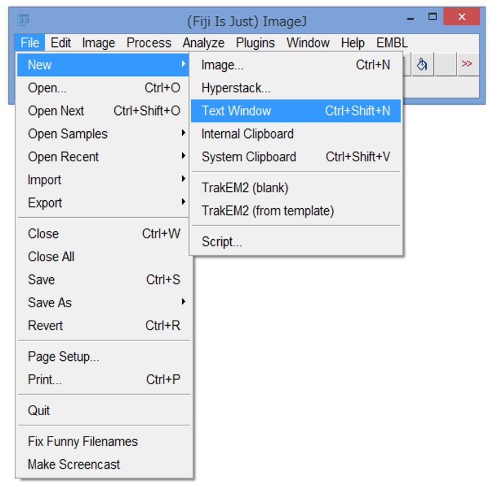Select Text Window in New submenu
499x487 pixels.
coord(296,111)
